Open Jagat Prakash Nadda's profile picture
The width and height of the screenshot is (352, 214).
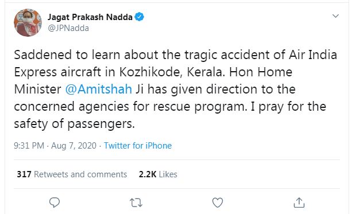[x=28, y=22]
